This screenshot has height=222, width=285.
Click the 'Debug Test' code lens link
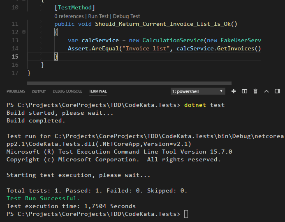126,16
